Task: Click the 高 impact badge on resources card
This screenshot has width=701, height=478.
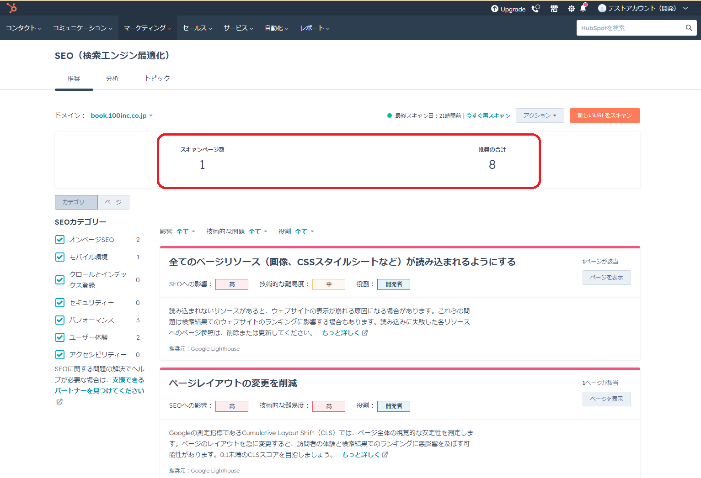Action: 232,284
